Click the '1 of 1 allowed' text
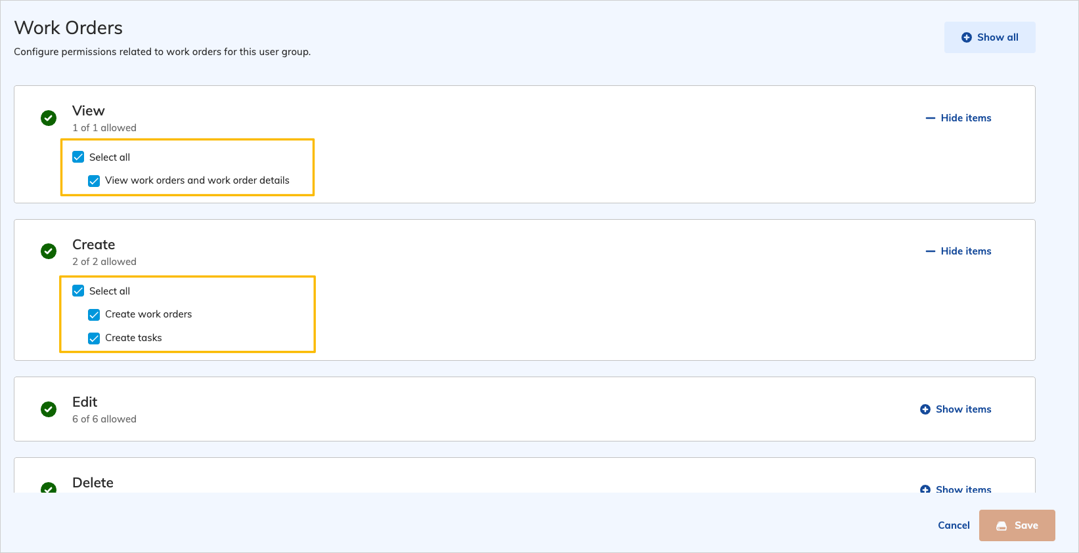The height and width of the screenshot is (553, 1079). [104, 128]
